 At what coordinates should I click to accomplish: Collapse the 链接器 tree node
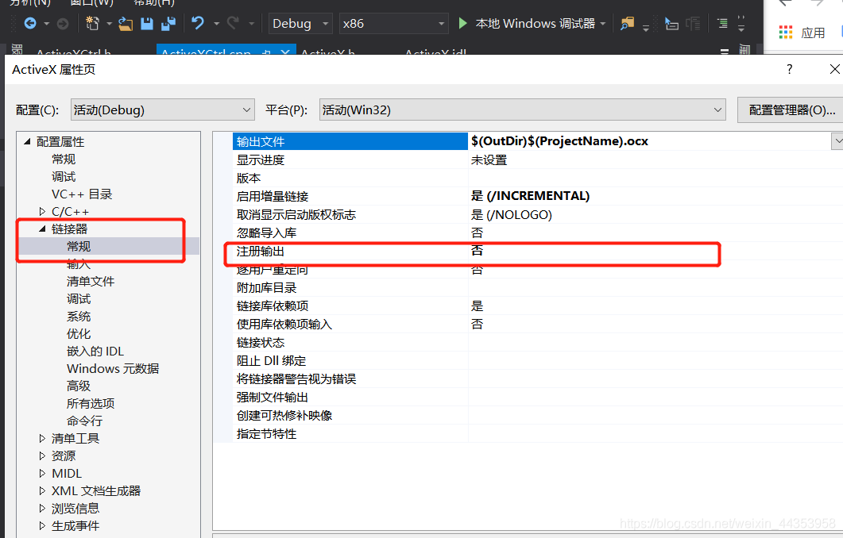pos(42,229)
